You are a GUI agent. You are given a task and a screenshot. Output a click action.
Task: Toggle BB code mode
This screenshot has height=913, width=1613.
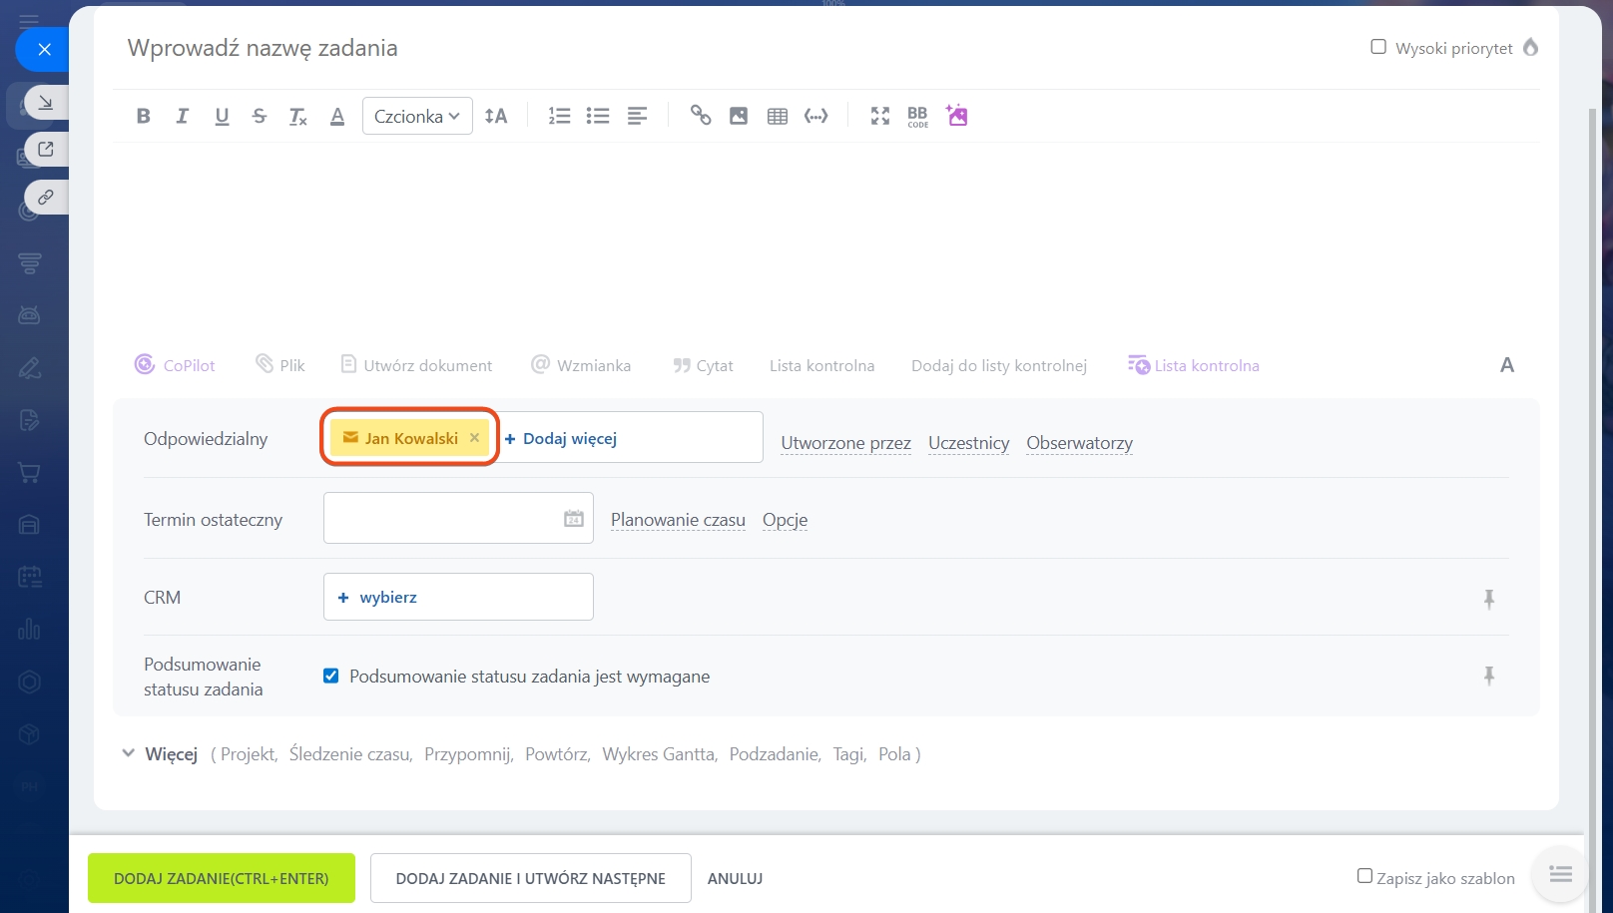tap(917, 116)
